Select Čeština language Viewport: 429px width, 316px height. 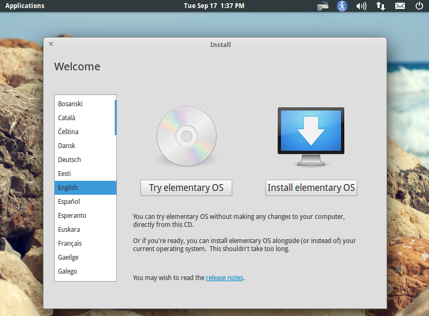[85, 132]
